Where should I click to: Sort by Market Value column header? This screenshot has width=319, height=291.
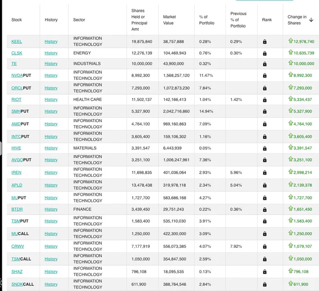[169, 20]
